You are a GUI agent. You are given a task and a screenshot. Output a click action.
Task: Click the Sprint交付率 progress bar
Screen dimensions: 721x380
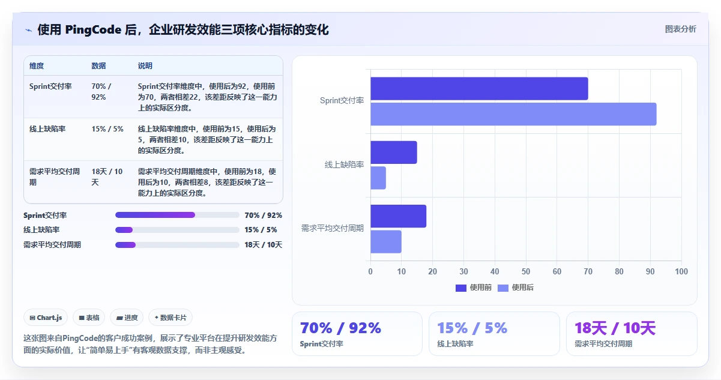(x=177, y=215)
